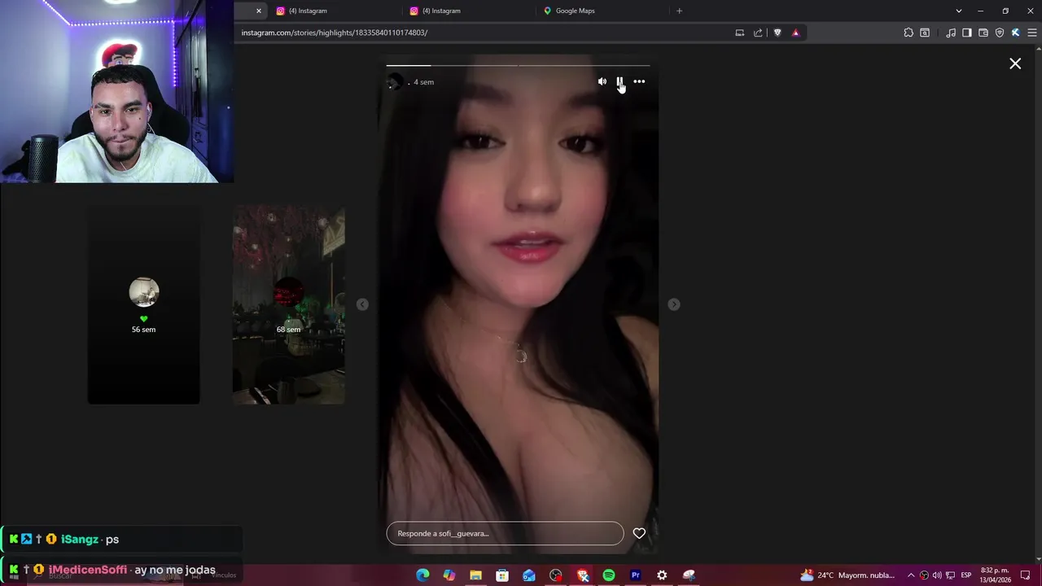Open File Explorer from the taskbar
Screen dimensions: 1042x586
475,575
